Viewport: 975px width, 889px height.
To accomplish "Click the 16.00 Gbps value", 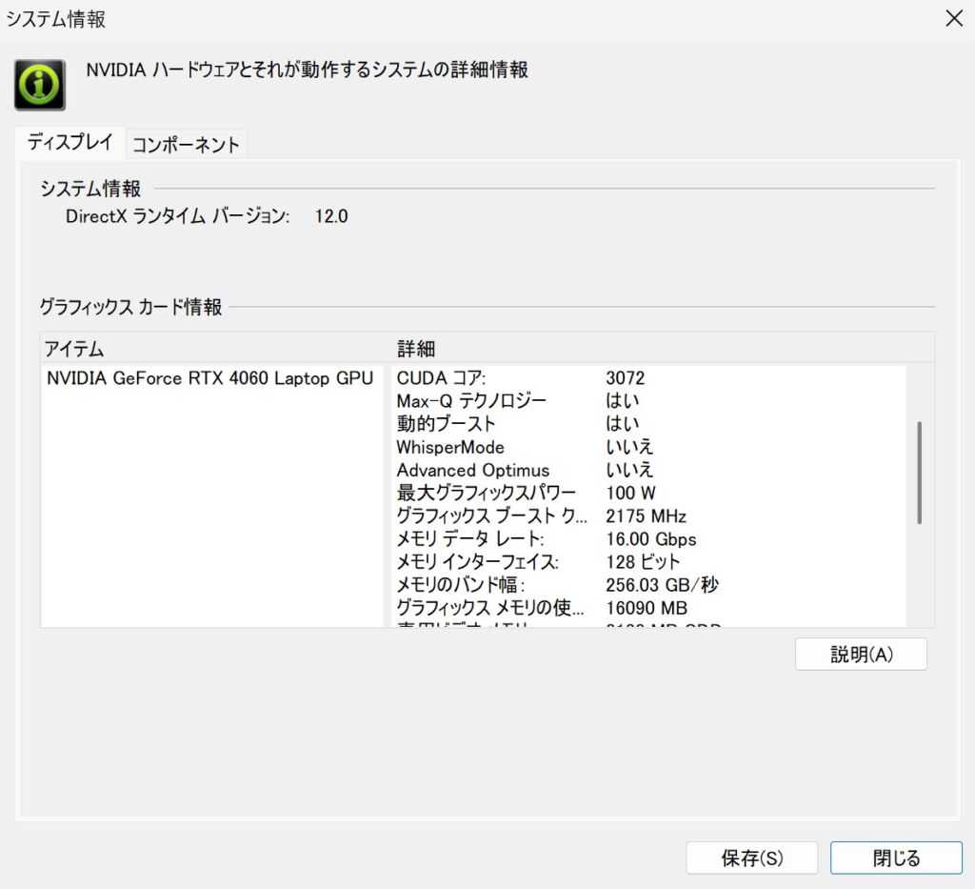I will coord(651,538).
